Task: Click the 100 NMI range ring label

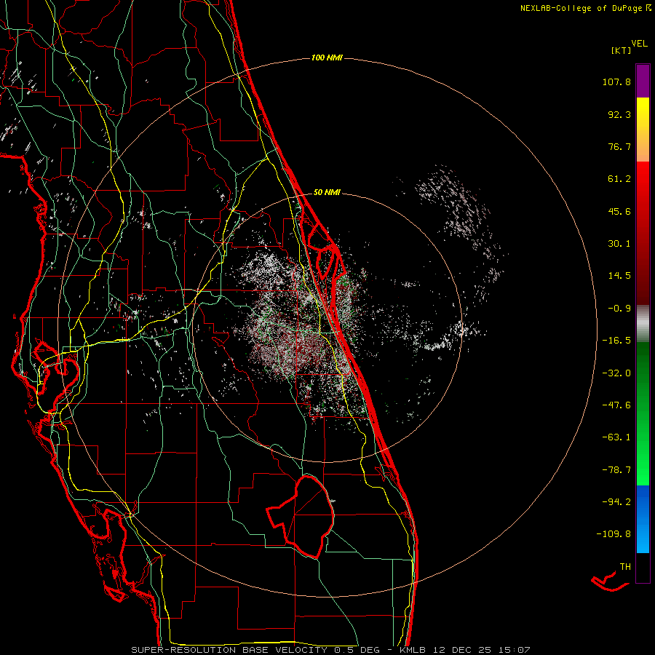Action: coord(327,57)
